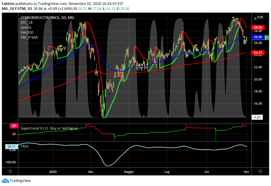
Task: Click the Mar time axis label
Action: [x=91, y=172]
